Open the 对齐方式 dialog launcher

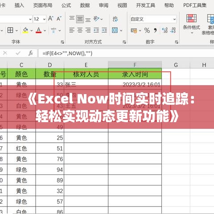click(124, 42)
